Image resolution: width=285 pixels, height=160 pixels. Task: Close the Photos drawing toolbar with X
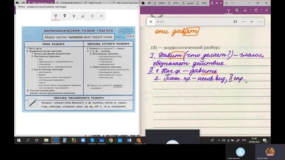[x=102, y=16]
